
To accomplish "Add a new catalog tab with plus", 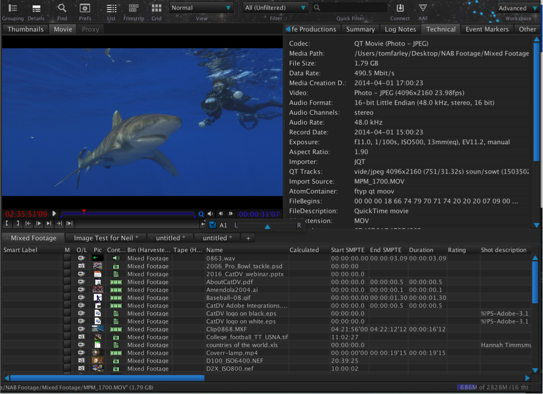I will 248,238.
